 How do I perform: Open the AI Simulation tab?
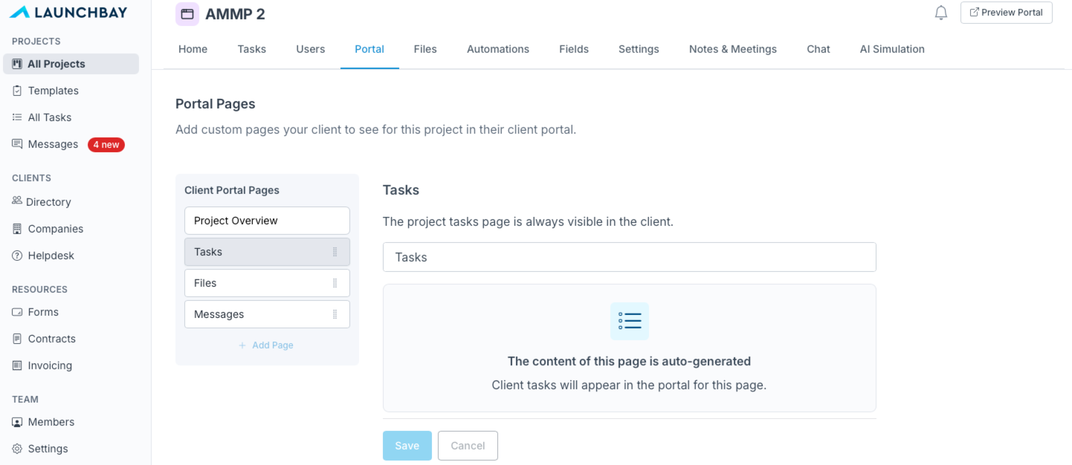tap(892, 49)
